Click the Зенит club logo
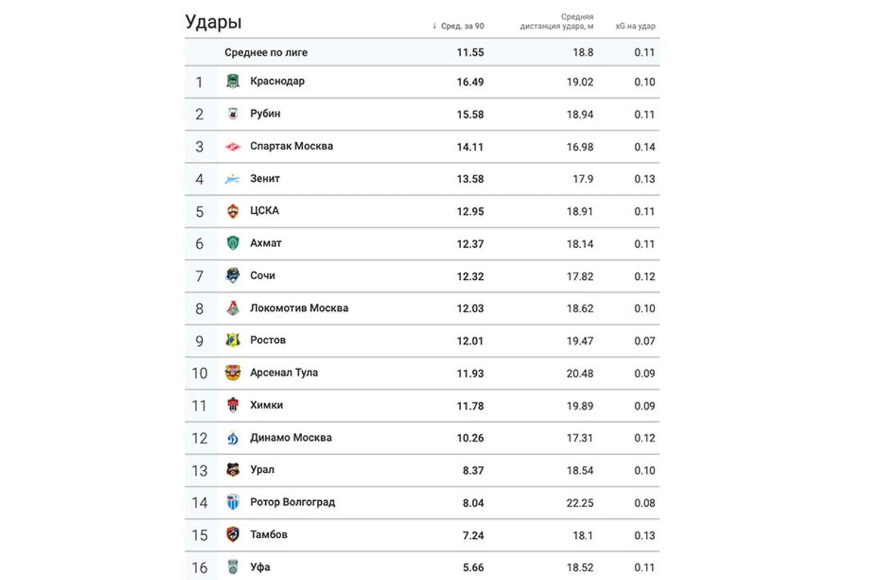 coord(232,179)
